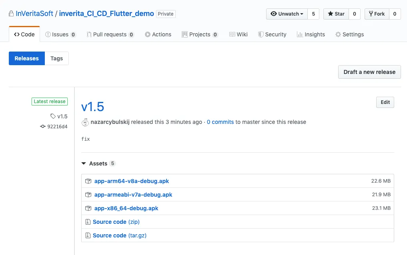Edit the v1.5 release

385,102
